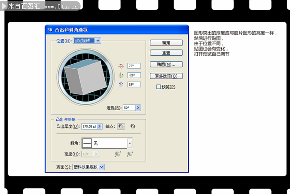This screenshot has height=194, width=290.
Task: Click the 确定 (OK) button
Action: [166, 43]
